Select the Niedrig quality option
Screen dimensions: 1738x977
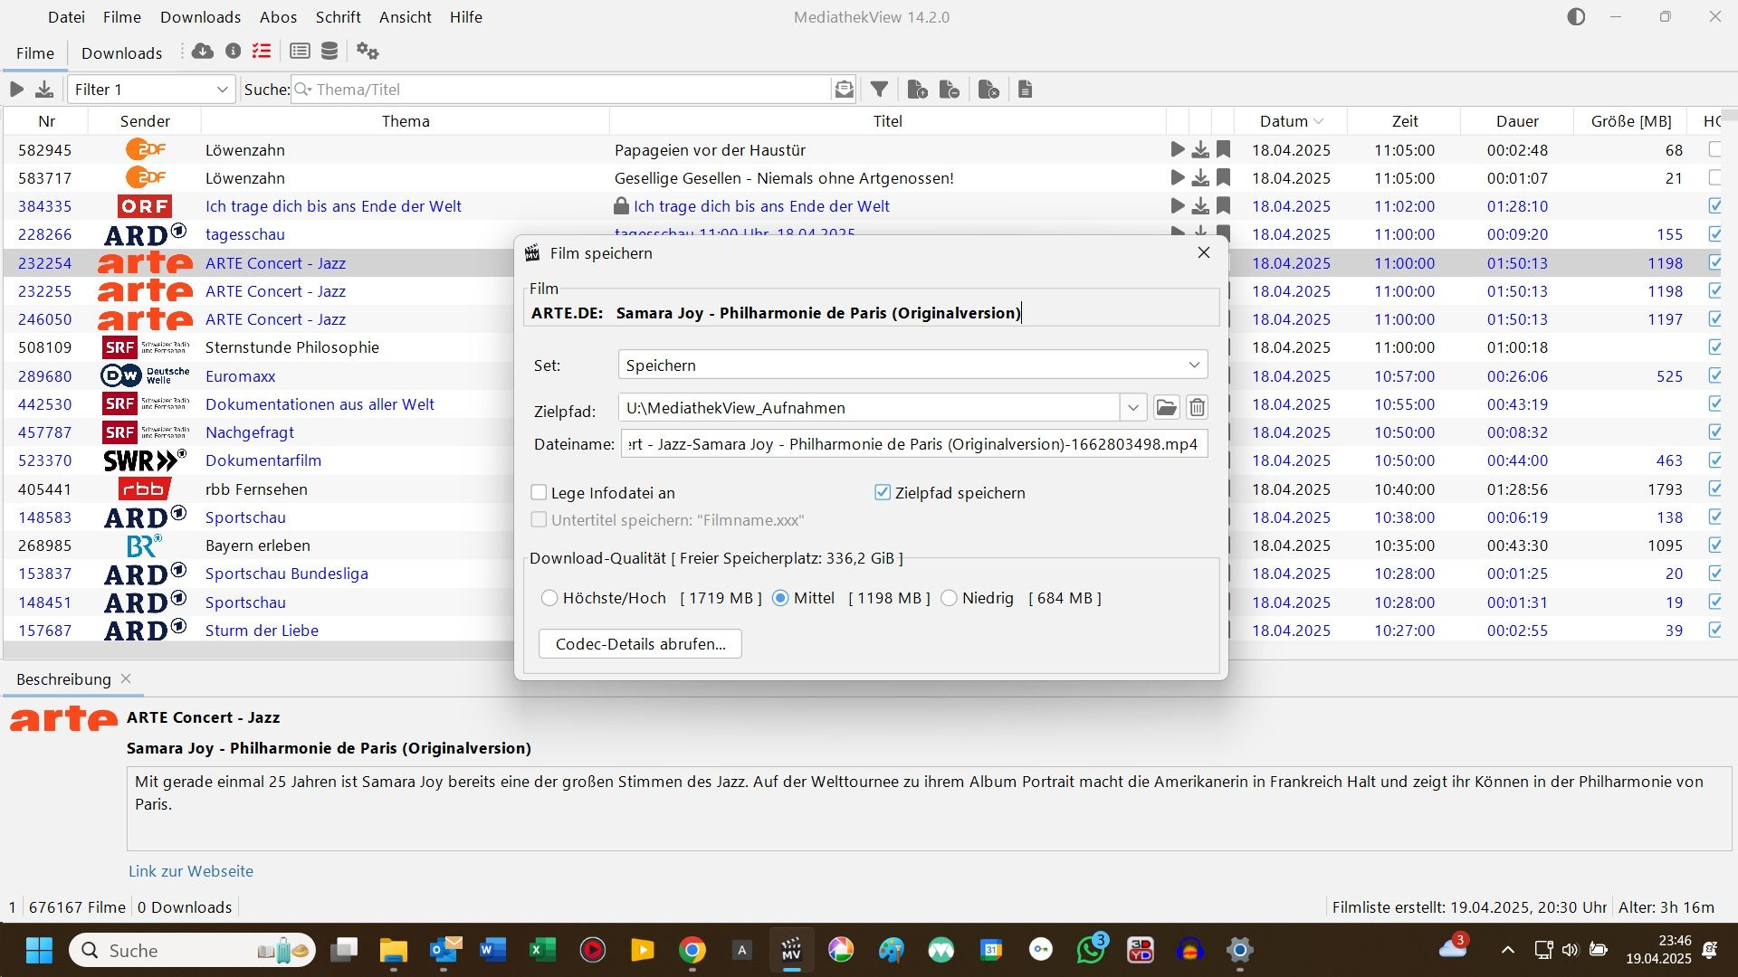pos(949,598)
